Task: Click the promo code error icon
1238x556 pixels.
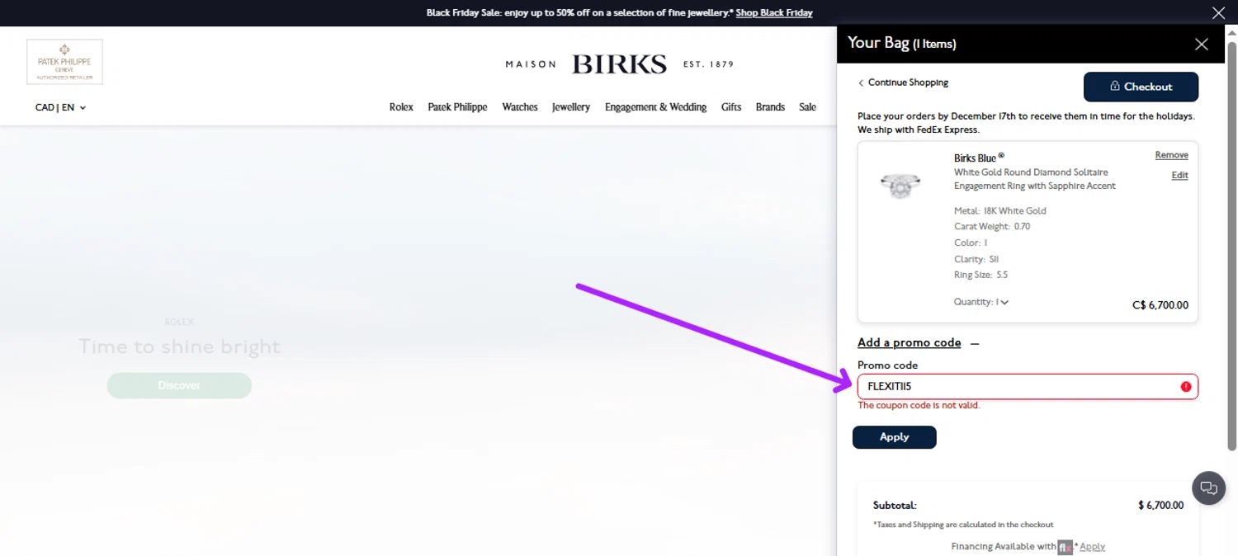Action: click(1186, 386)
